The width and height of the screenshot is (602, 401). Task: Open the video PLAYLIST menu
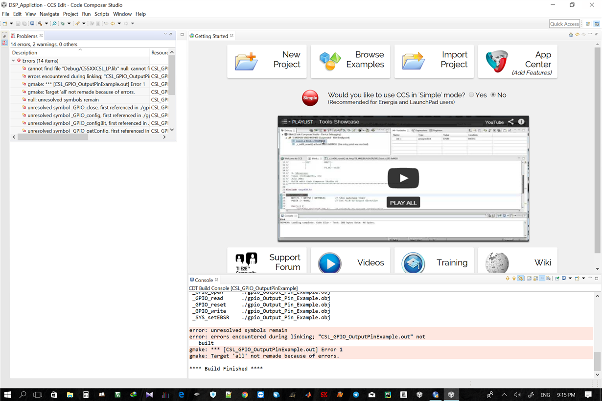pyautogui.click(x=298, y=122)
